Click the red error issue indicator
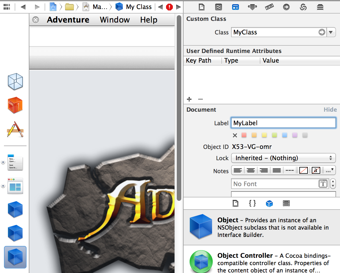Screen dimensions: 340x273 pyautogui.click(x=169, y=7)
